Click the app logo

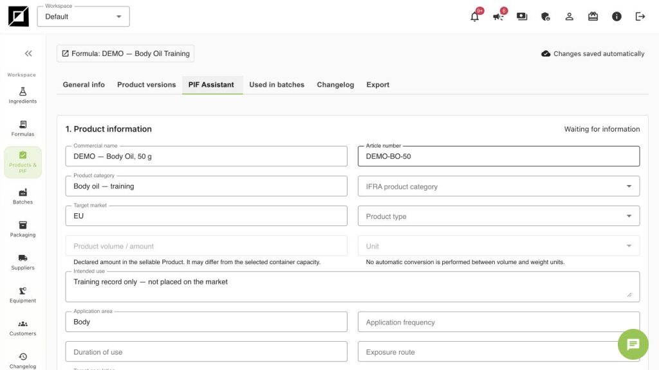(x=19, y=16)
